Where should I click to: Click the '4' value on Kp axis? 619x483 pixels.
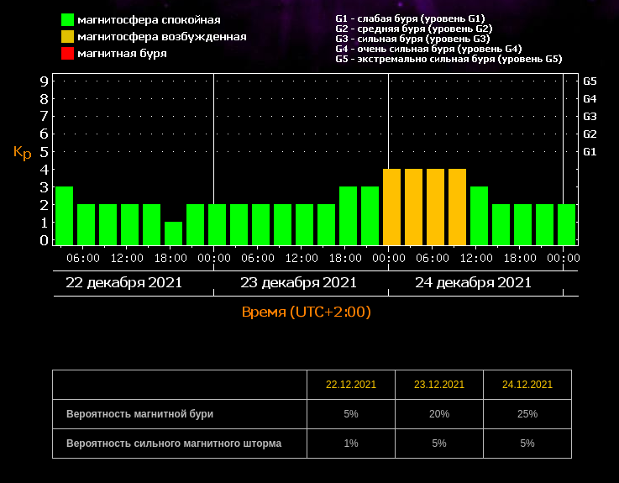coord(45,170)
